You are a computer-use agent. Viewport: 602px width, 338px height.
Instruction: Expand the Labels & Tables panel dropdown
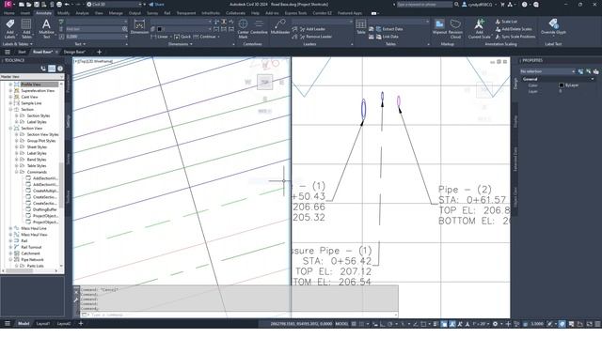tap(18, 44)
